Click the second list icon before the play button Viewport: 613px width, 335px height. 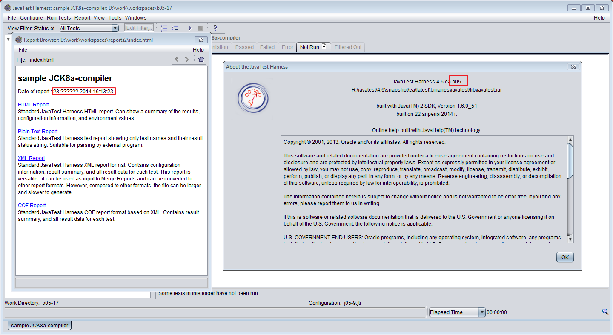tap(175, 28)
